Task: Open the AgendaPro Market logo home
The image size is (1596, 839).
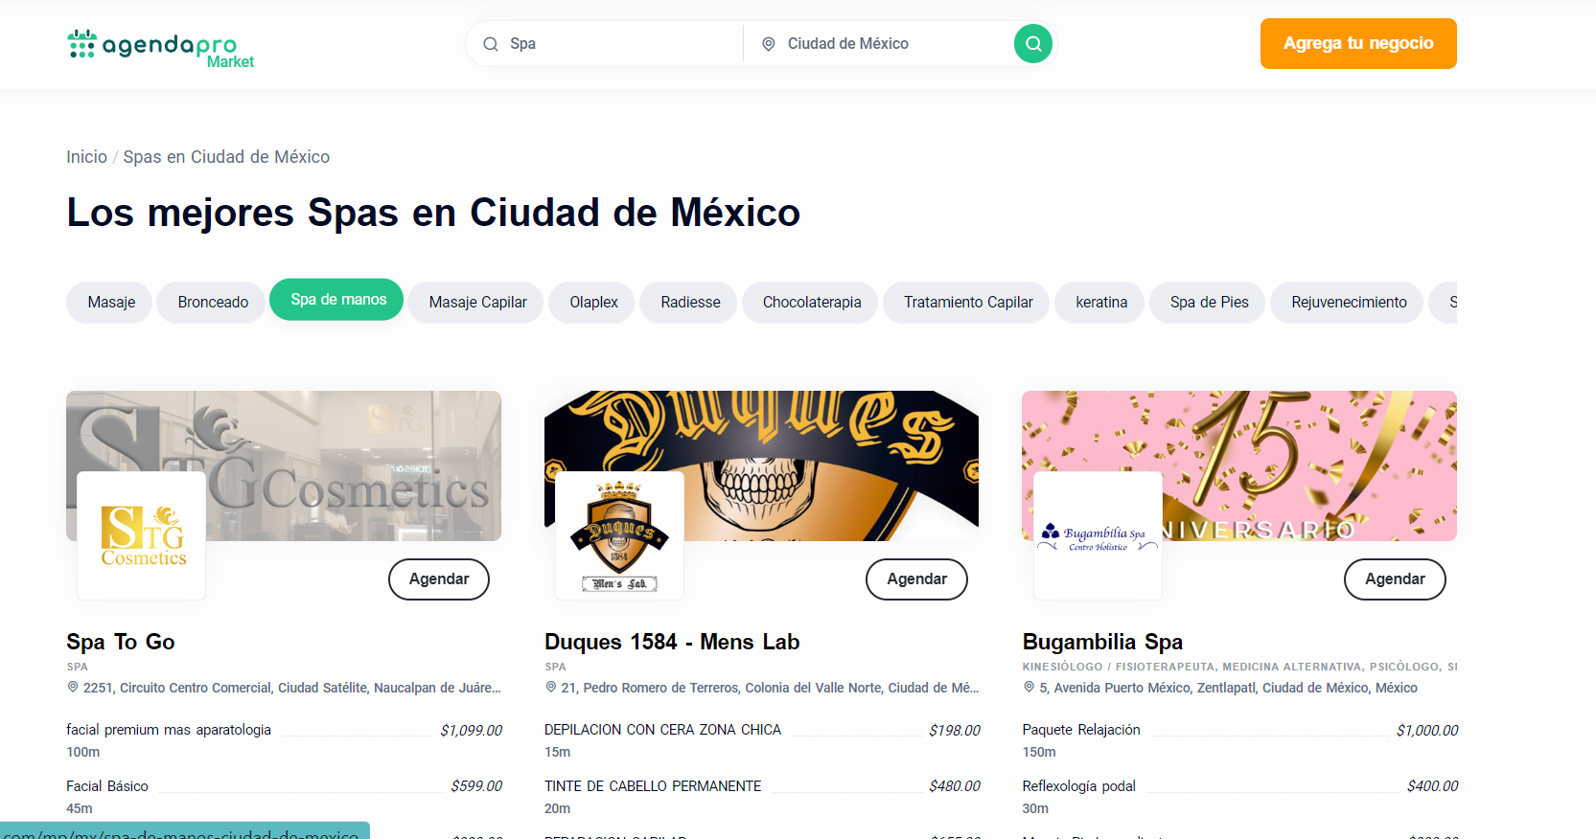Action: [160, 46]
